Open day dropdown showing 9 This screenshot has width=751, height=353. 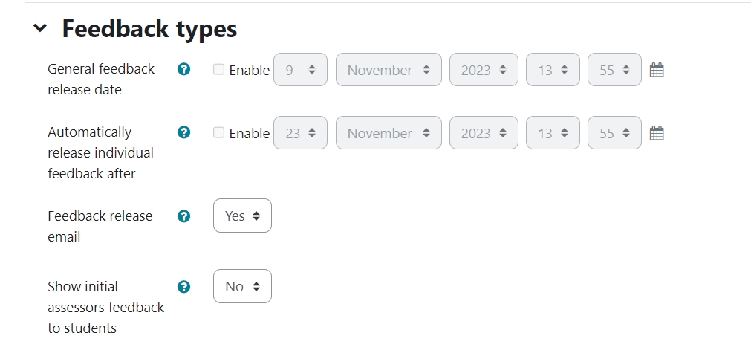[300, 70]
